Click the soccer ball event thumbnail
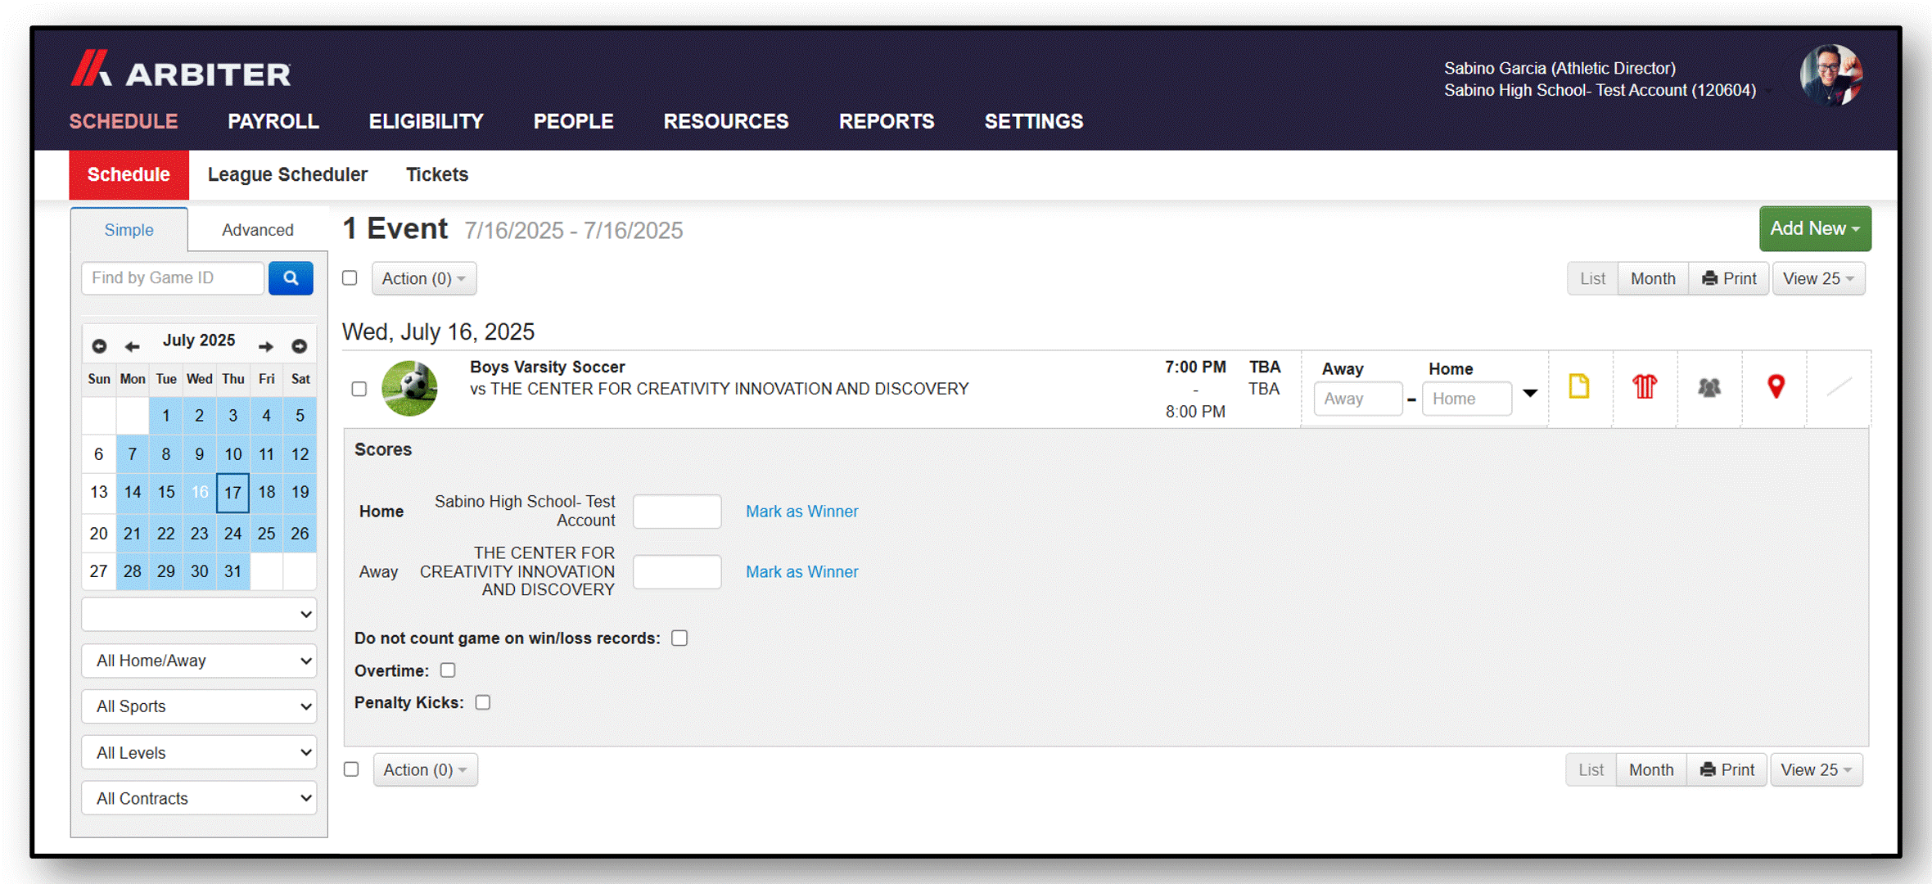The image size is (1932, 884). [x=409, y=388]
